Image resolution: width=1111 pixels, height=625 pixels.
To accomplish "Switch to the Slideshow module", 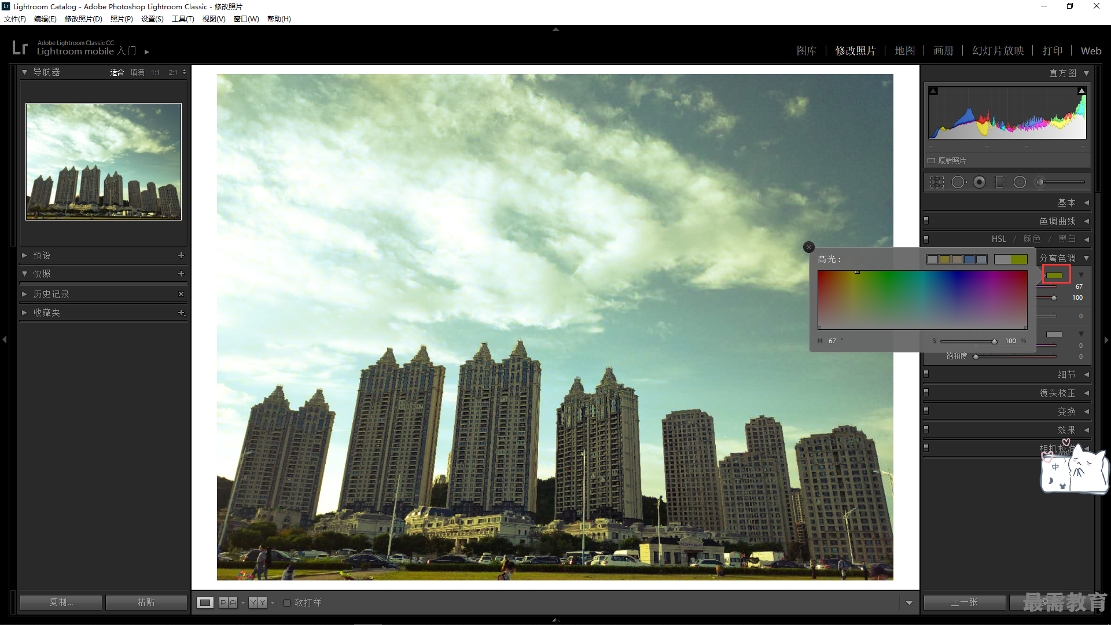I will point(998,51).
